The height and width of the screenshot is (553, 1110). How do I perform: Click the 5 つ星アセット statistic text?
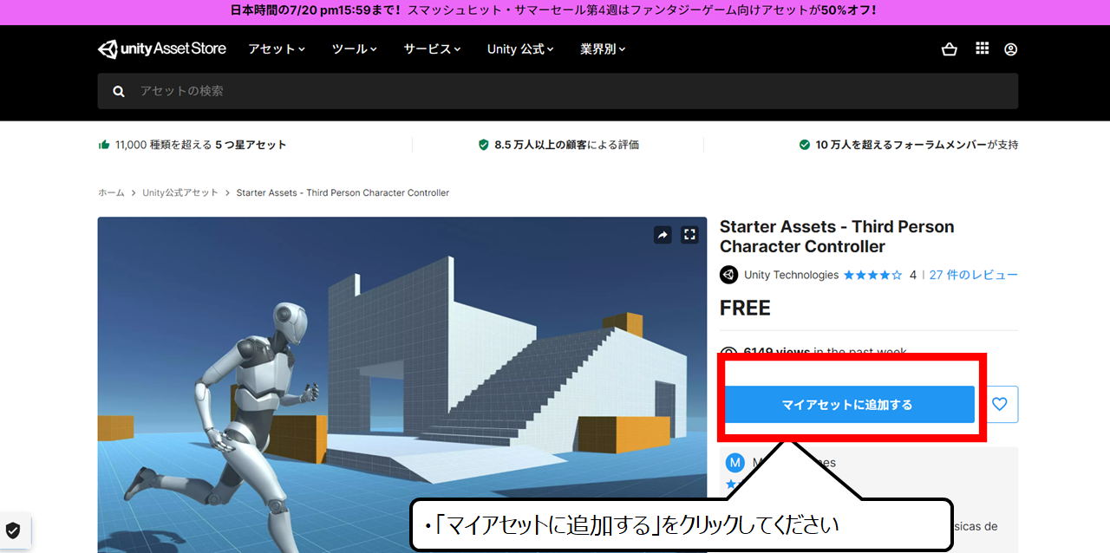251,145
